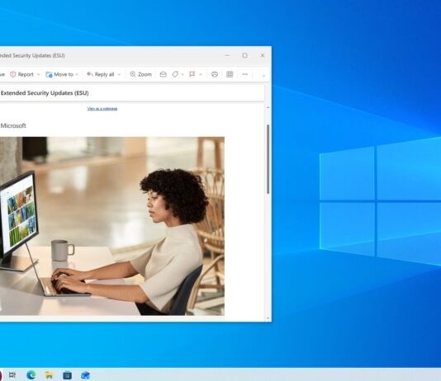
Task: Click the print icon in the toolbar
Action: tap(215, 74)
